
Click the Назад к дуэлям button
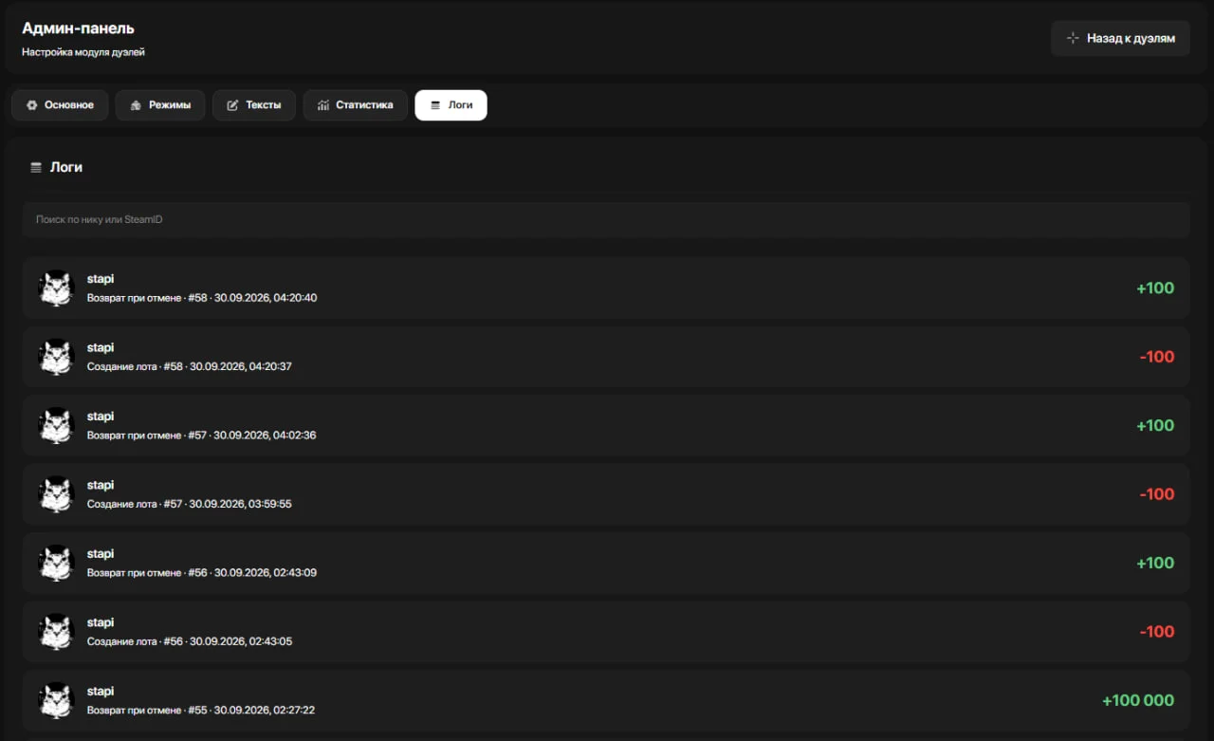pyautogui.click(x=1120, y=39)
